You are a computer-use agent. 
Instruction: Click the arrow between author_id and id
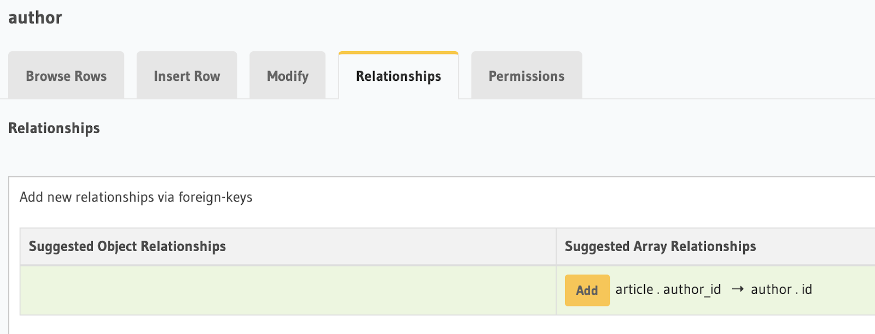click(738, 289)
